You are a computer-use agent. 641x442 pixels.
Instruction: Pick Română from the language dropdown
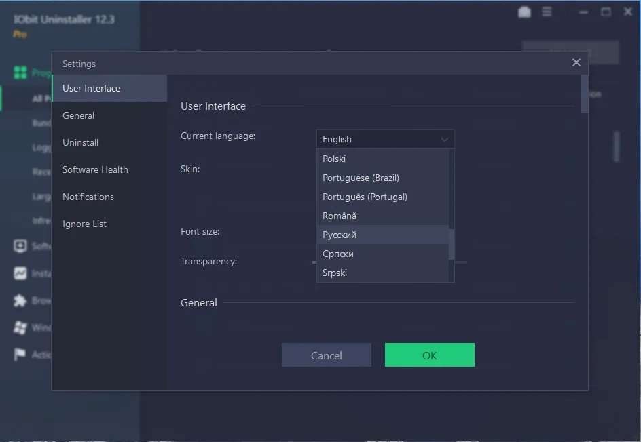pyautogui.click(x=383, y=216)
